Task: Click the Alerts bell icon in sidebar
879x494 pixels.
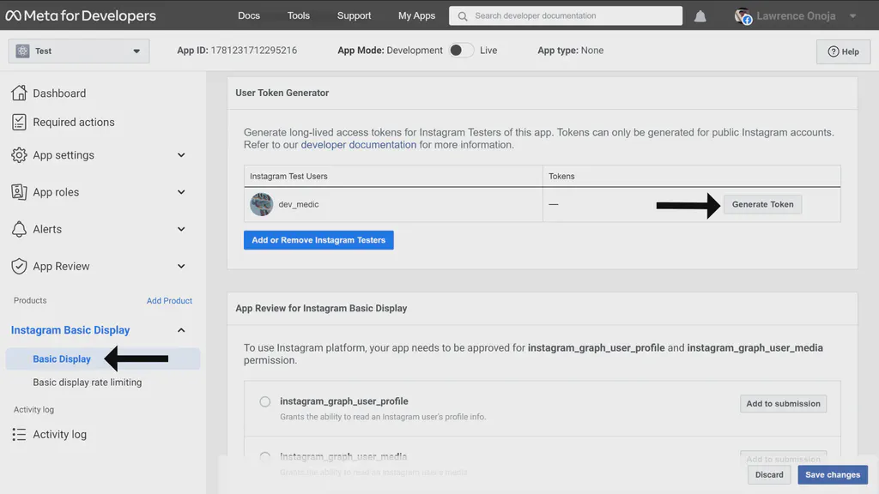Action: click(x=19, y=229)
